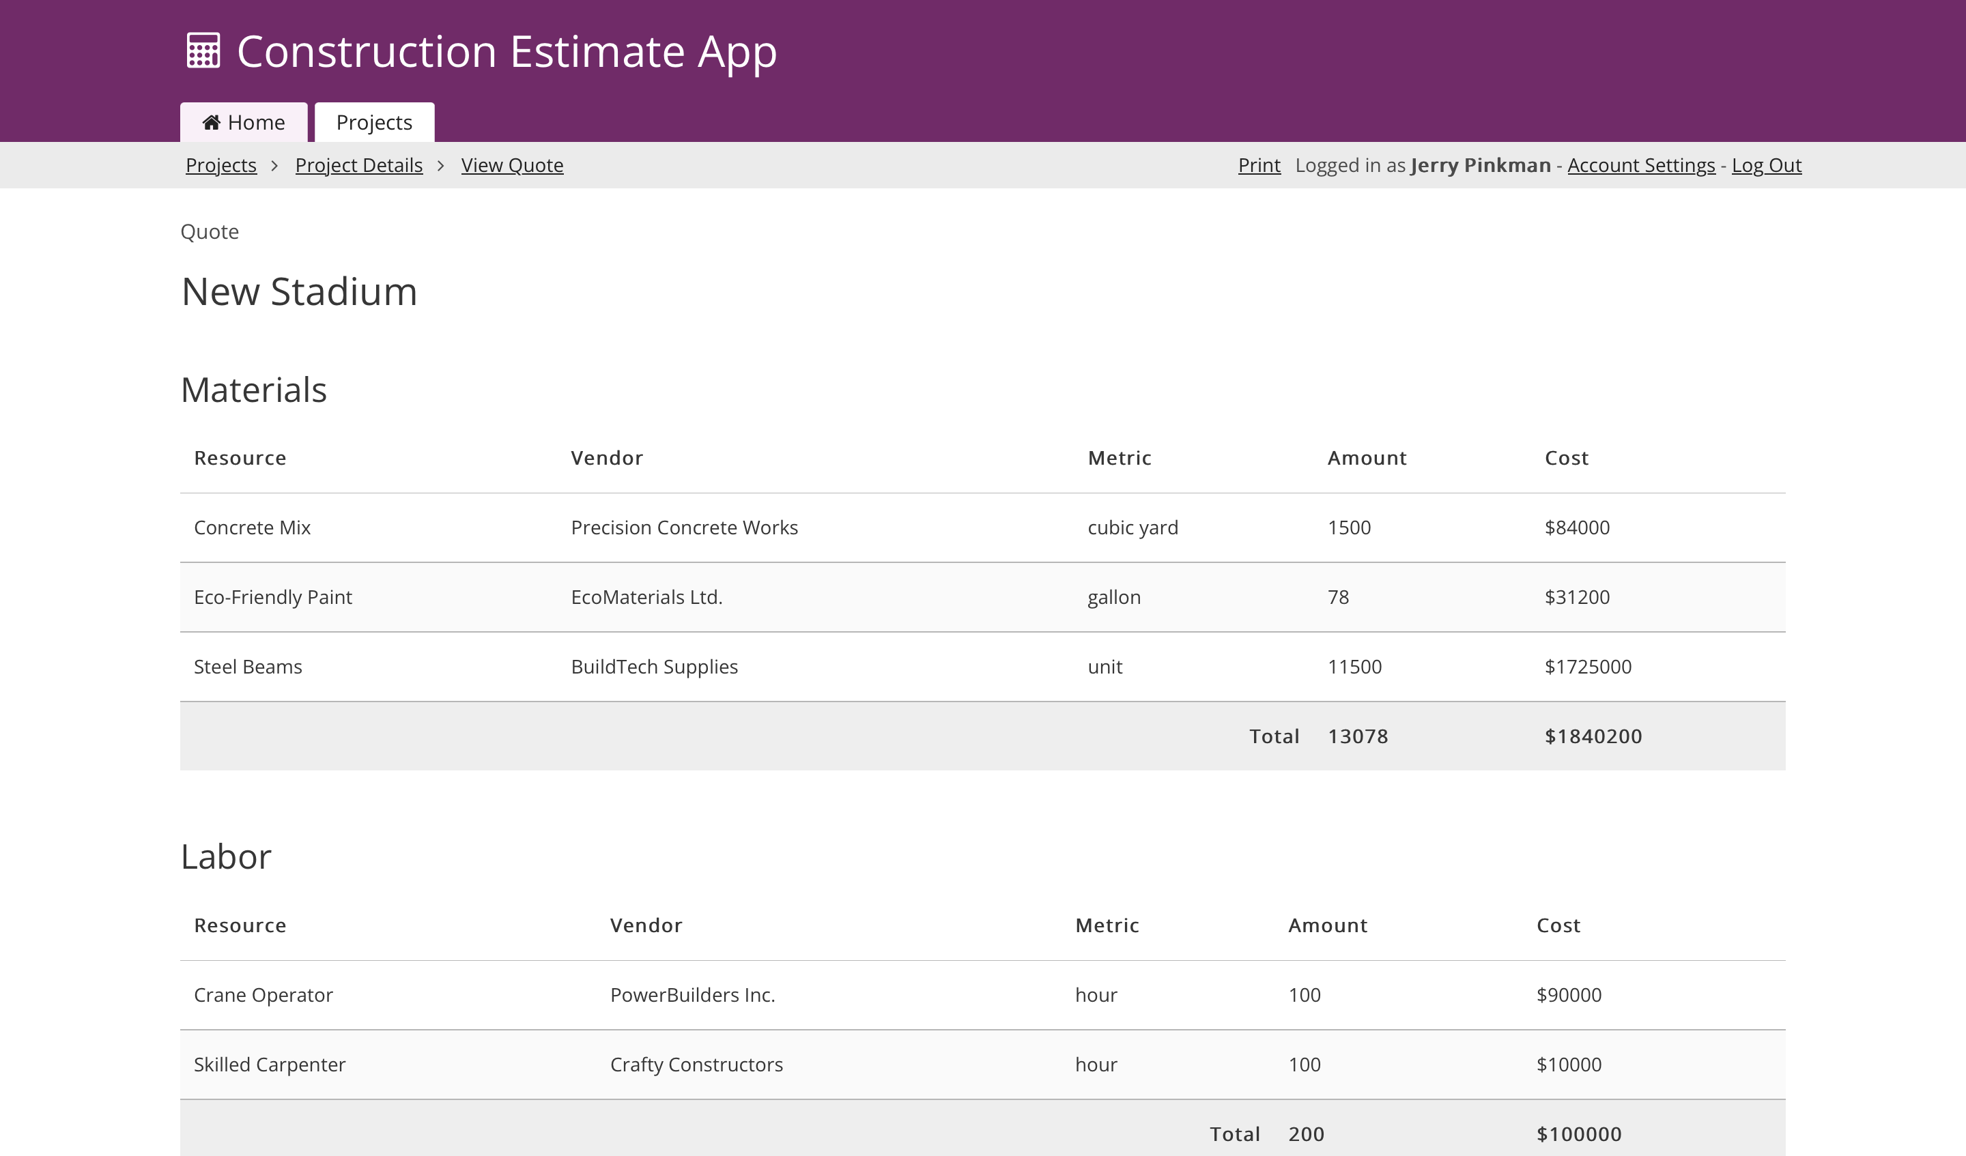Select the Skilled Carpenter labor row
The height and width of the screenshot is (1156, 1966).
269,1065
